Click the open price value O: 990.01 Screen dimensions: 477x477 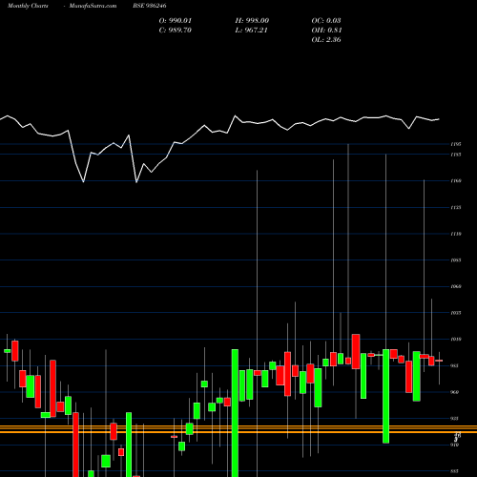[x=176, y=21]
